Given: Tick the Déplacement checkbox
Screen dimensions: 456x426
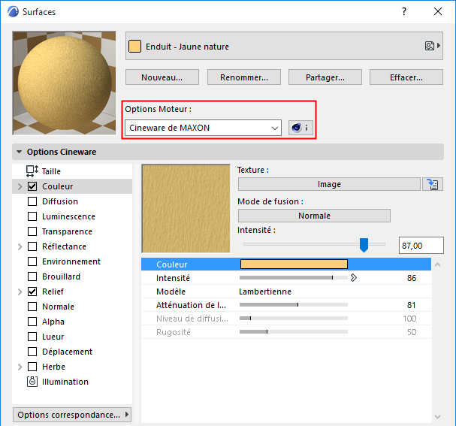Looking at the screenshot, I should click(x=32, y=352).
